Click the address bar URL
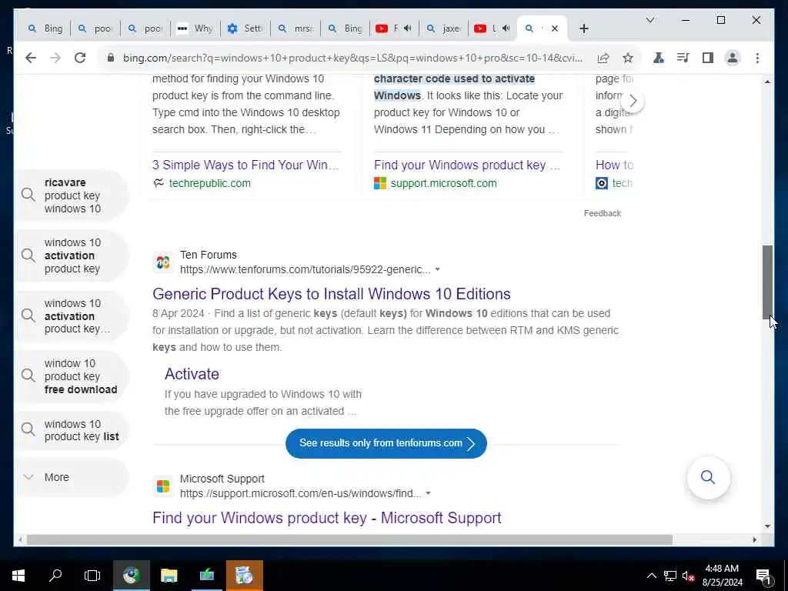788x591 pixels. 352,58
